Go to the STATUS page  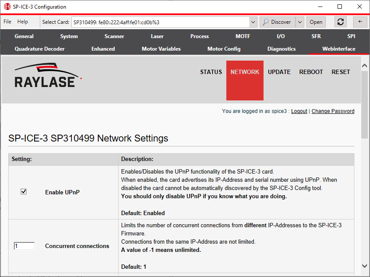[x=211, y=72]
